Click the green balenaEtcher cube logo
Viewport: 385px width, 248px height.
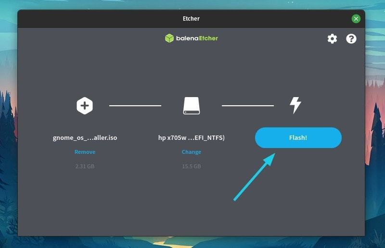169,38
